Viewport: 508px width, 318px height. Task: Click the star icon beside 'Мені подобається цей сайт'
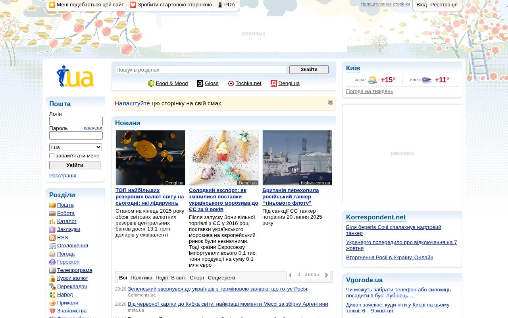click(x=52, y=5)
